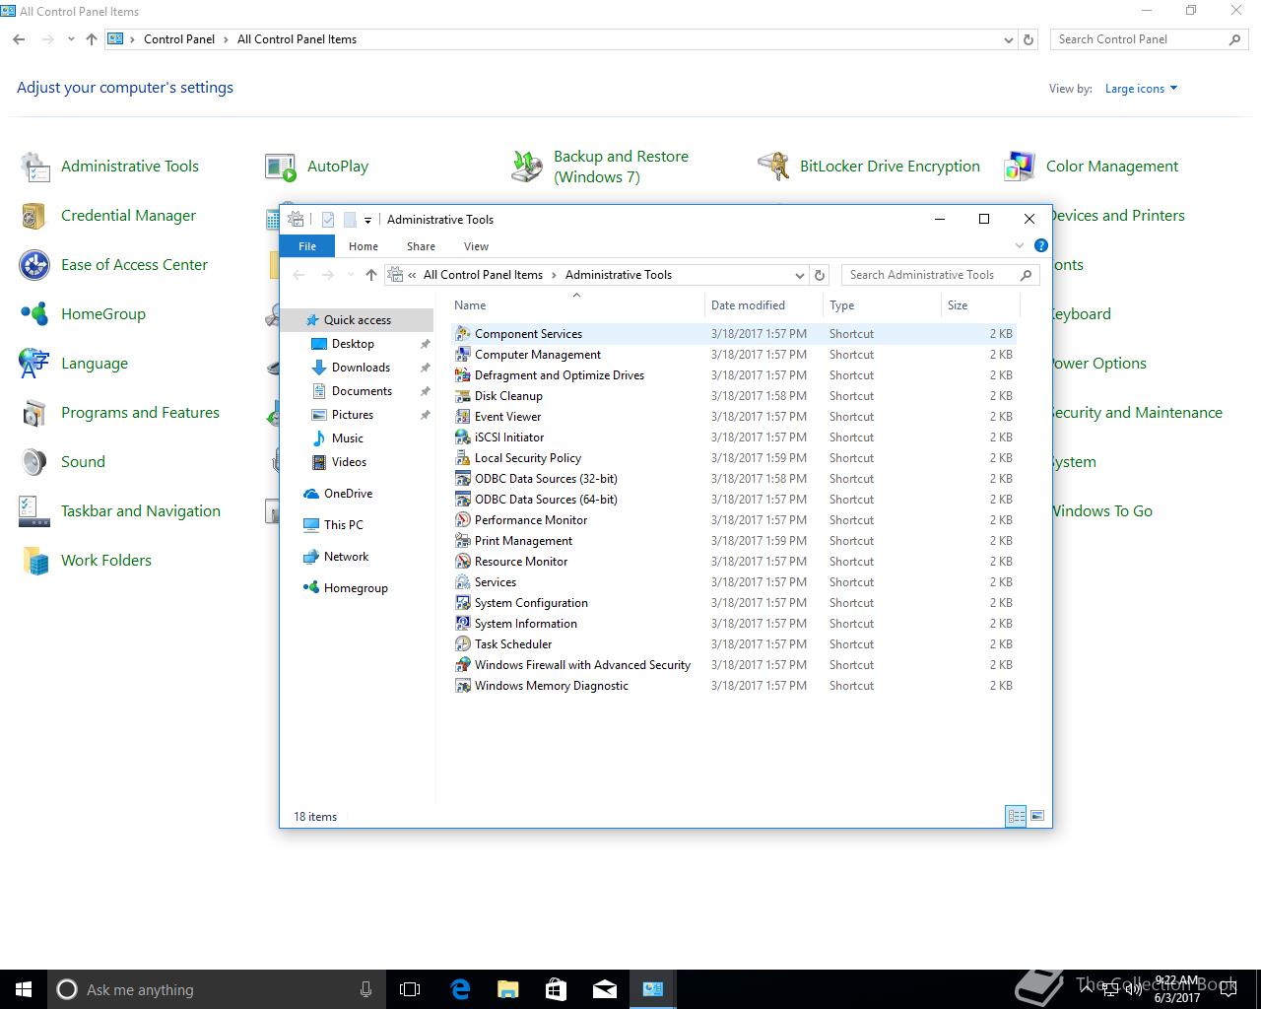Screen dimensions: 1261x1009
Task: Open Component Services shortcut icon
Action: [x=462, y=334]
